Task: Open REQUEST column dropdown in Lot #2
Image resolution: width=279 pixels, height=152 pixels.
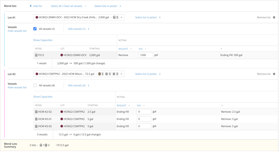Action: coord(123,105)
